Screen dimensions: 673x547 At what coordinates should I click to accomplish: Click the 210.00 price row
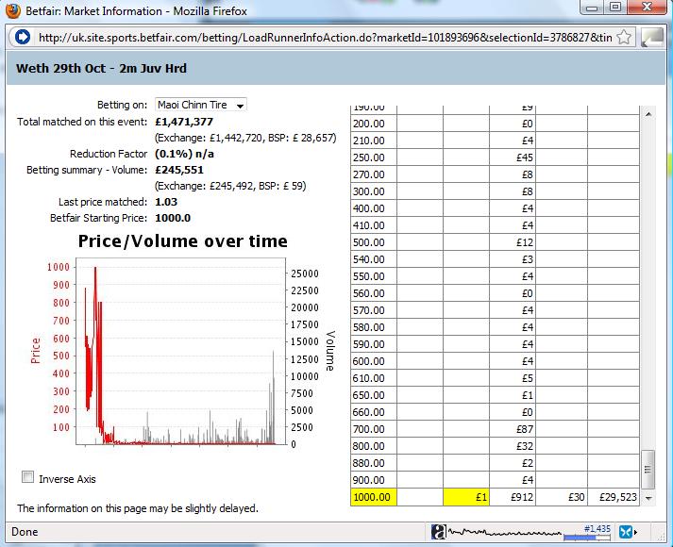pyautogui.click(x=495, y=141)
